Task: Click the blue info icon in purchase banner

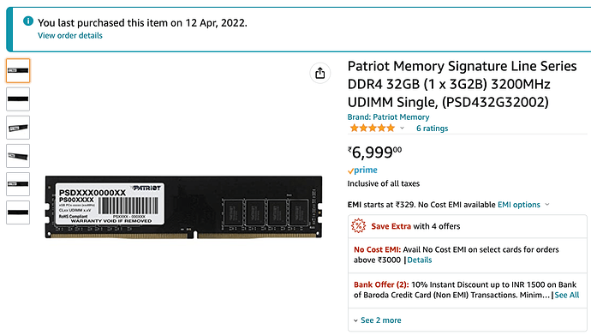Action: coord(28,21)
